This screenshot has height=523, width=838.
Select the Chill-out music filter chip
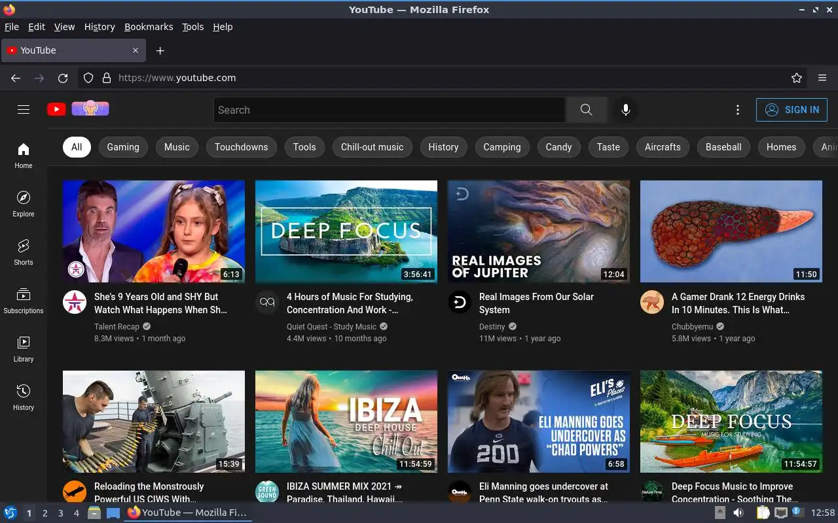click(372, 147)
